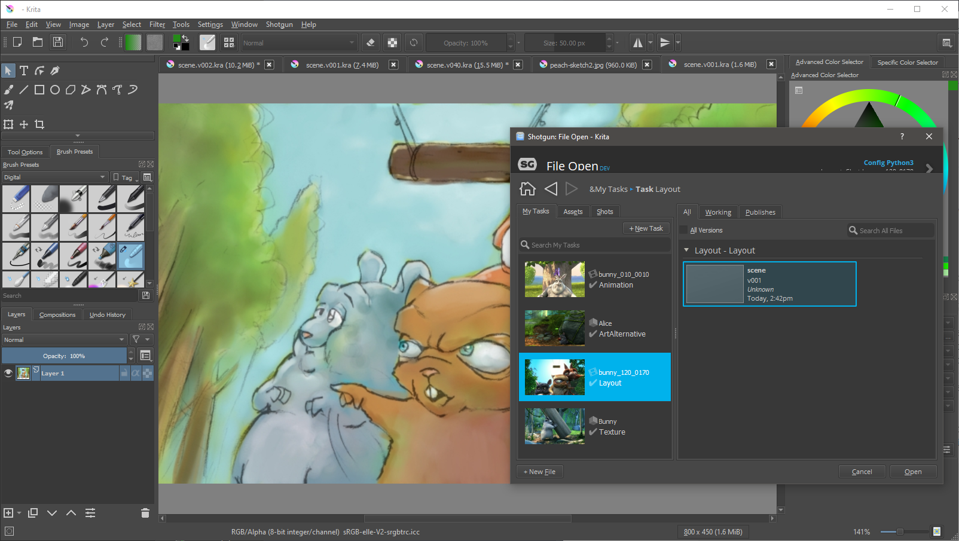Toggle eraser mode

click(371, 42)
